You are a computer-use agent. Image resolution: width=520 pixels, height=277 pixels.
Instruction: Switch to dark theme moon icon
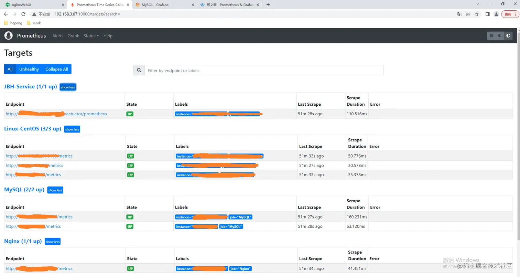tap(500, 36)
